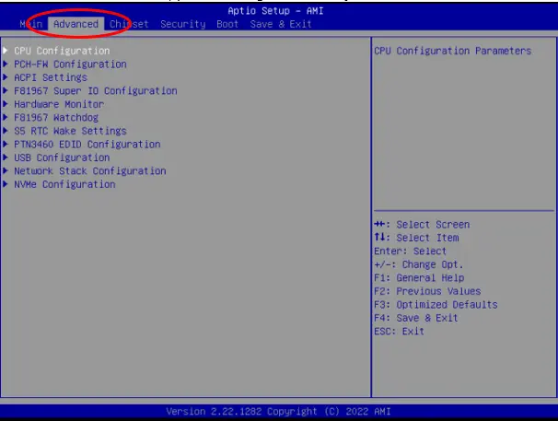Open the Boot tab
Screen dimensions: 558x421
click(227, 24)
